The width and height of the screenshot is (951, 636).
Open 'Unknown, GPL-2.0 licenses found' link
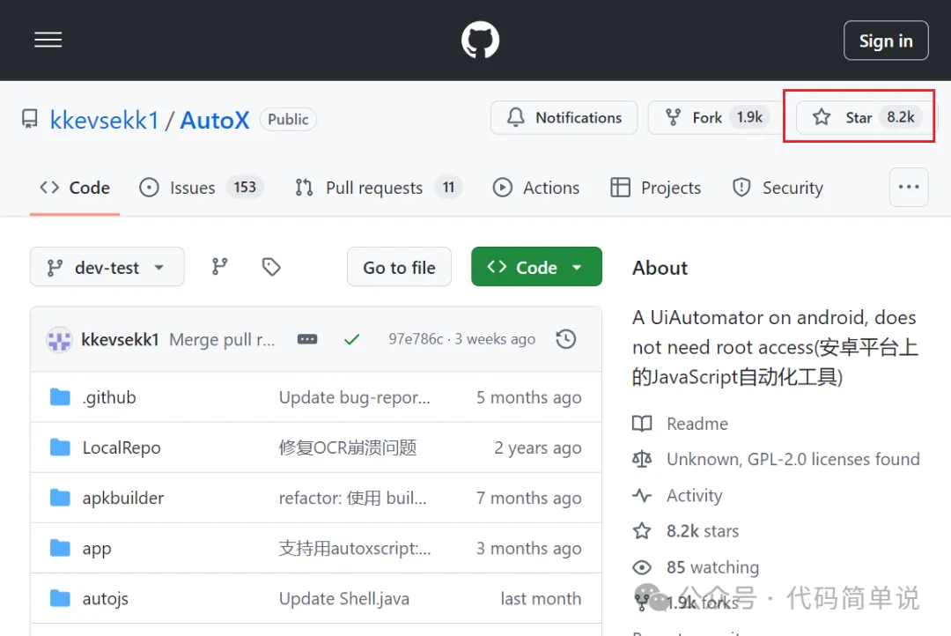[792, 460]
